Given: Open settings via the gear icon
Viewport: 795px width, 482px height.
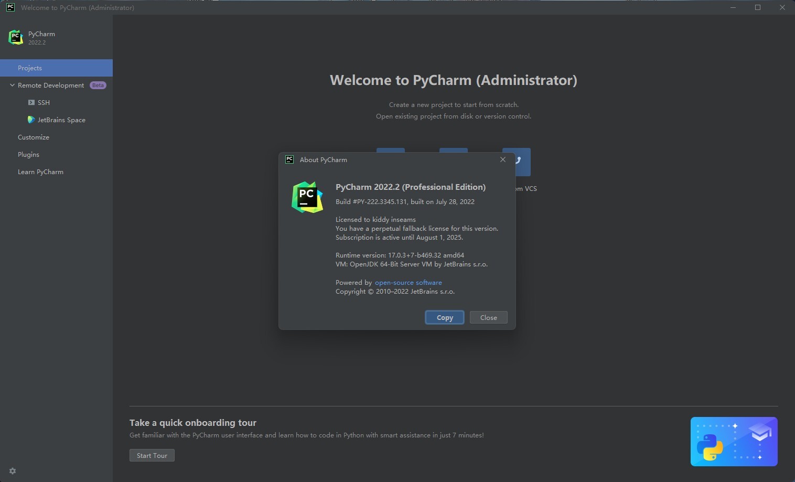Looking at the screenshot, I should (x=12, y=470).
